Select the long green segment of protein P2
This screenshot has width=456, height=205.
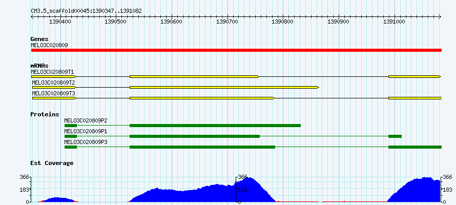pos(215,126)
